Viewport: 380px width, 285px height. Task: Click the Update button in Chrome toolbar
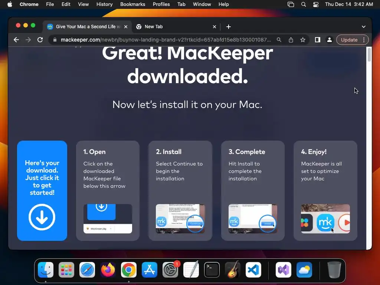pyautogui.click(x=349, y=40)
